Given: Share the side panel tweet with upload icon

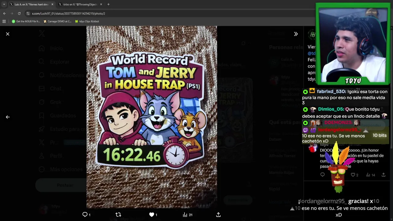Looking at the screenshot, I should (x=383, y=175).
